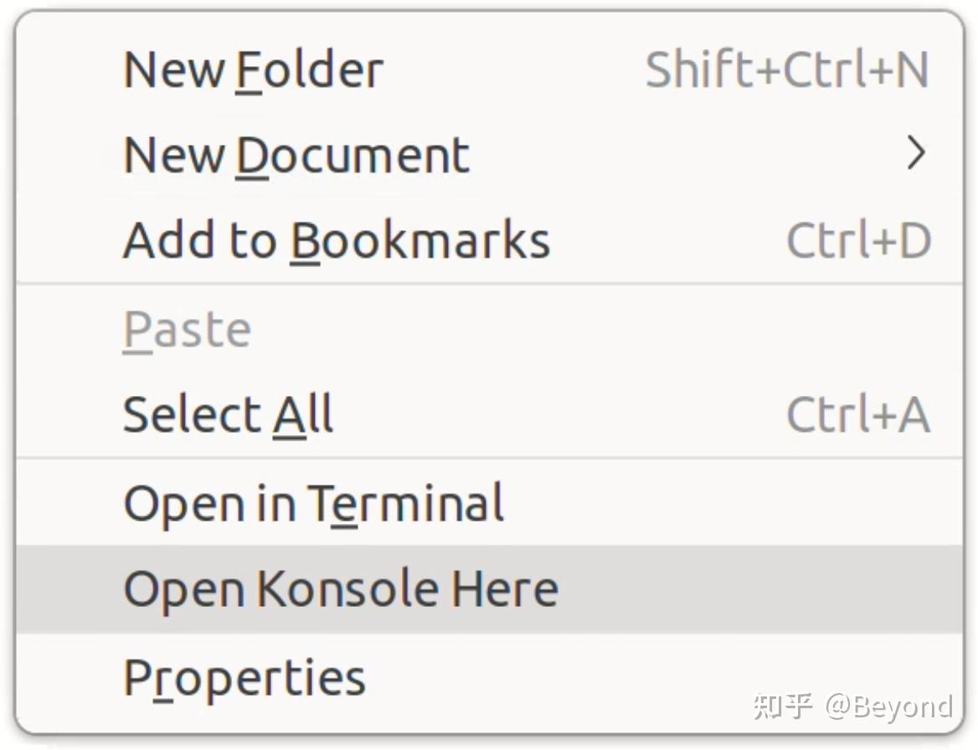Add current location to Bookmarks
The height and width of the screenshot is (750, 978).
pos(335,241)
